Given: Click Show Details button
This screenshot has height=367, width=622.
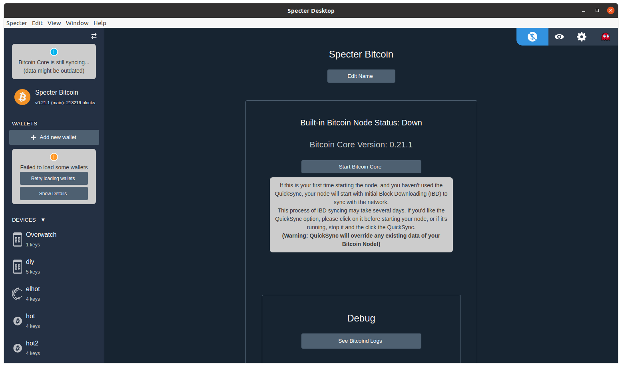Looking at the screenshot, I should 54,194.
